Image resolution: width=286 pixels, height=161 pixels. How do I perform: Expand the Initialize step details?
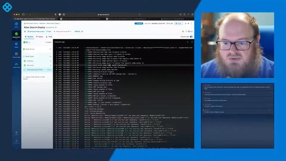[x=50, y=61]
